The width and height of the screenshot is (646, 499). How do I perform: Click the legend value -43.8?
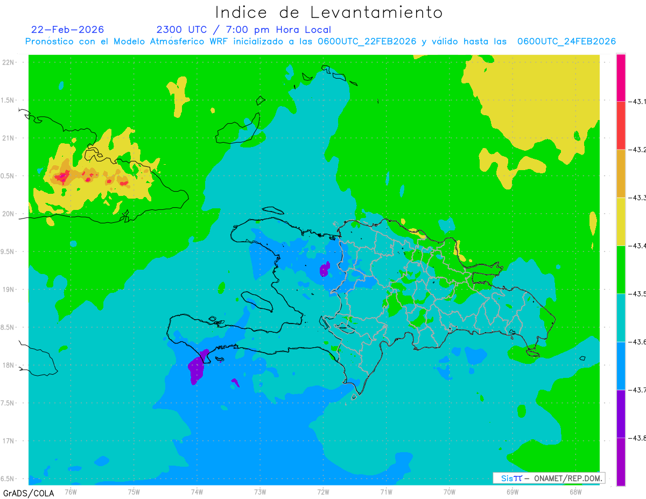pyautogui.click(x=638, y=438)
